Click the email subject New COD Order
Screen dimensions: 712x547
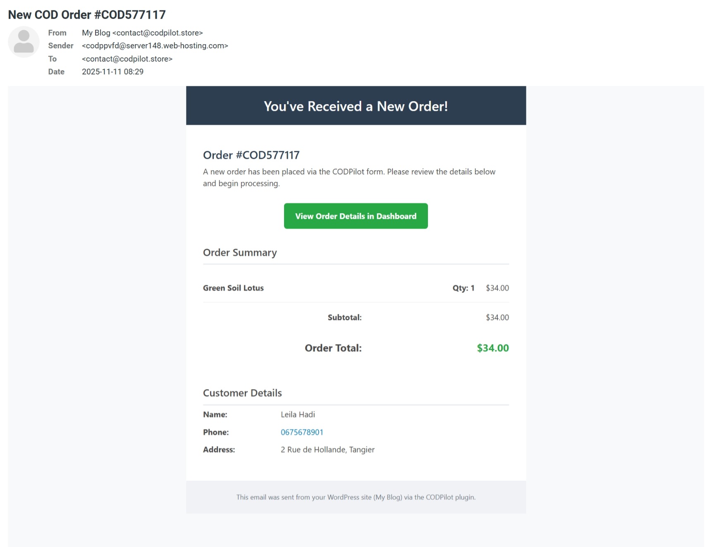pos(87,15)
